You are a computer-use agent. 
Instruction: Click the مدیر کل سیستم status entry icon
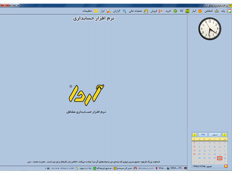pyautogui.click(x=115, y=168)
